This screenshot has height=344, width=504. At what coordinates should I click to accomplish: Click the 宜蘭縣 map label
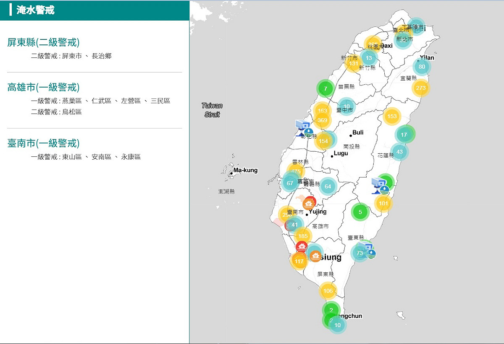point(408,78)
